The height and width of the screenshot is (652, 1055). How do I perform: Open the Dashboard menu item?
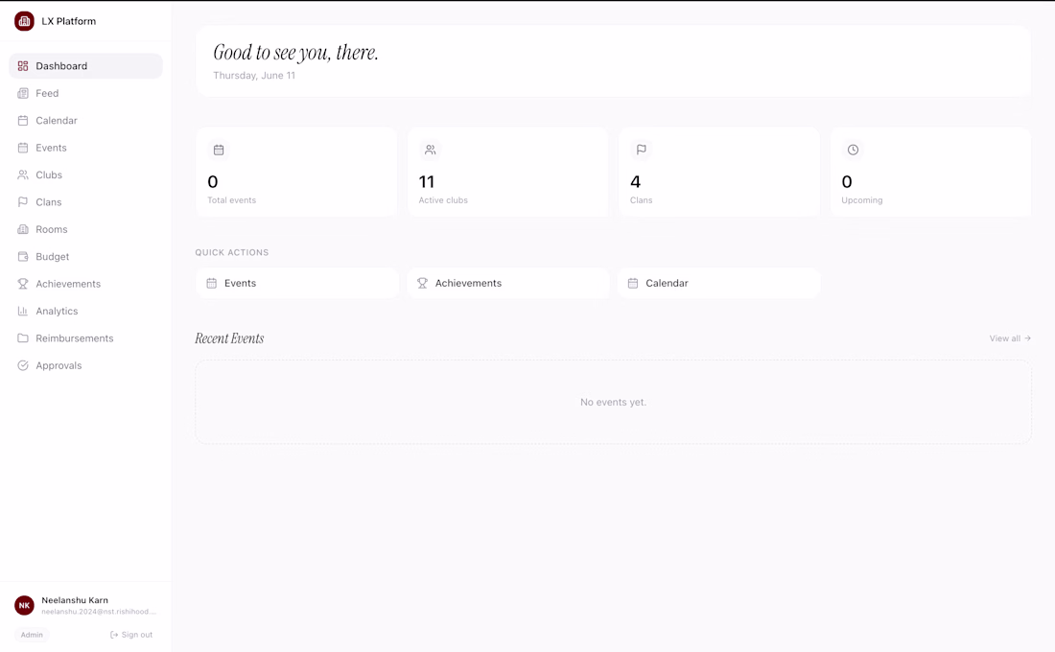pyautogui.click(x=85, y=66)
